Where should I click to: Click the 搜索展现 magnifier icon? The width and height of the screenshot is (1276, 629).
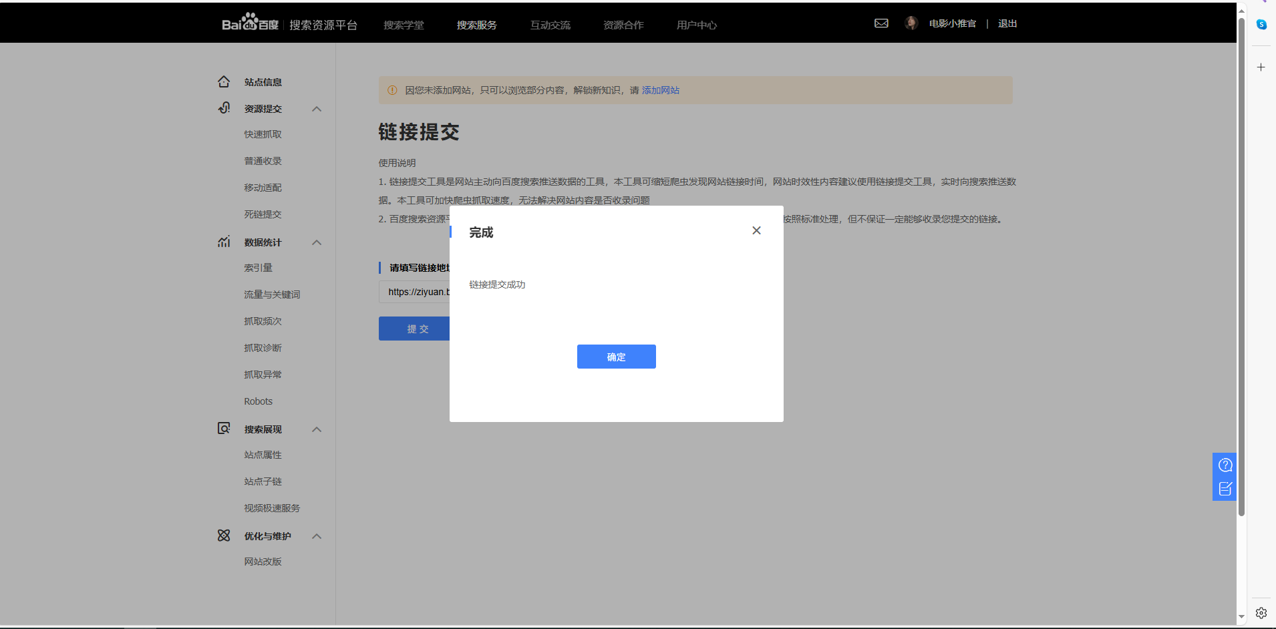point(224,428)
